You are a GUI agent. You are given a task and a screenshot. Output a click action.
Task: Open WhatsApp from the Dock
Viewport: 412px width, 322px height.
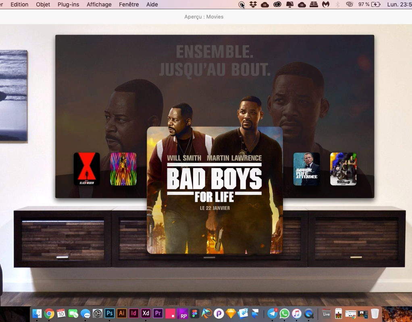[285, 313]
